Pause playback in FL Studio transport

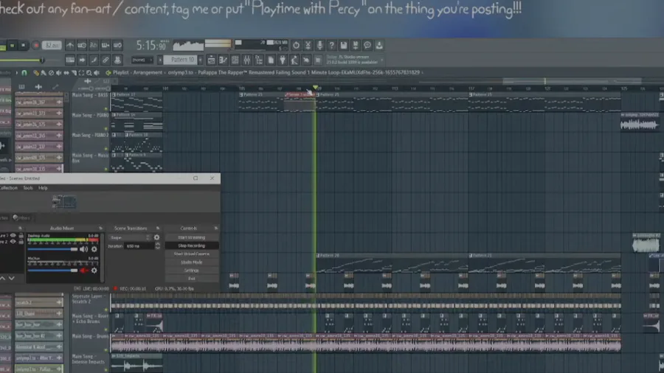click(12, 45)
